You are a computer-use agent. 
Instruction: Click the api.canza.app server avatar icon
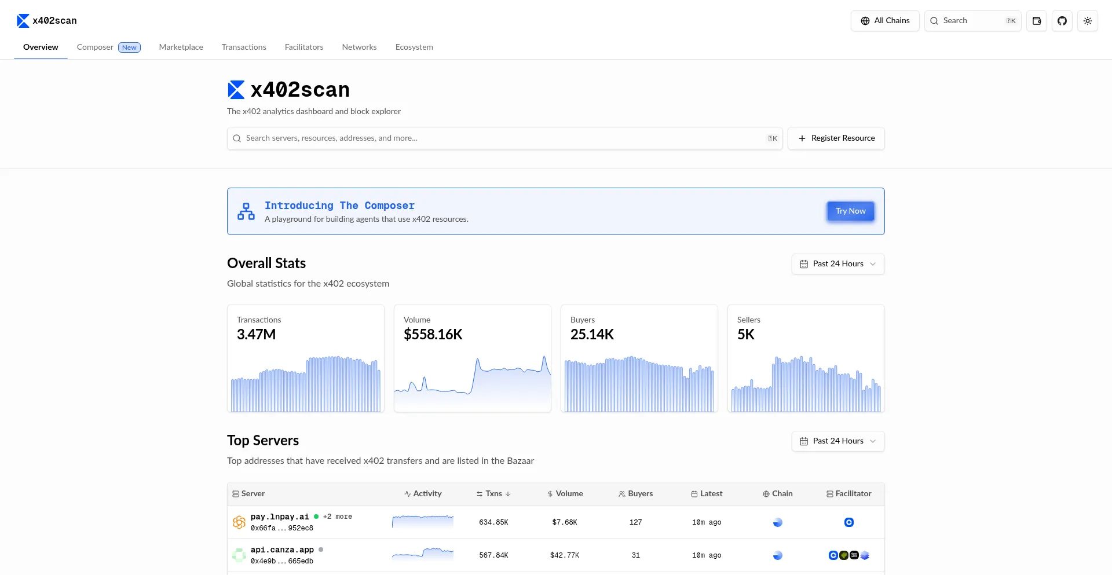click(x=239, y=555)
